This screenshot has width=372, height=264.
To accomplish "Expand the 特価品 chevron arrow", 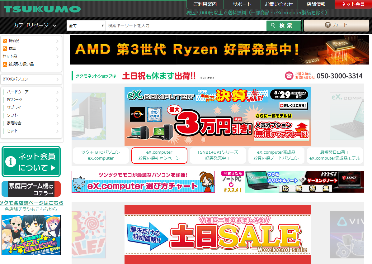I will click(57, 41).
